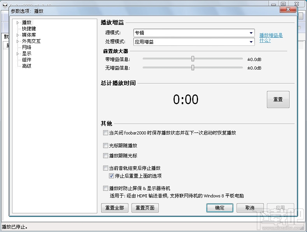
Task: Enable 当前音轨结束后停止播放 checkbox
Action: (x=105, y=168)
